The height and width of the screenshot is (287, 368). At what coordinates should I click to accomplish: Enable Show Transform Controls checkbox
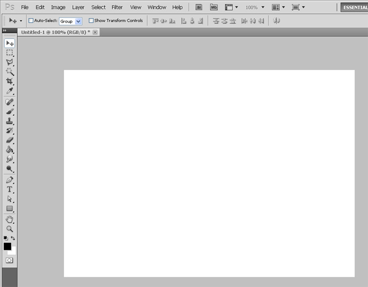point(91,20)
